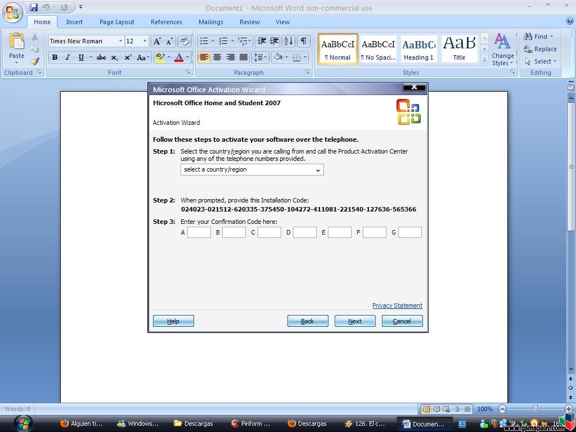Click the Sort A-Z icon
This screenshot has width=576, height=432.
pyautogui.click(x=289, y=41)
